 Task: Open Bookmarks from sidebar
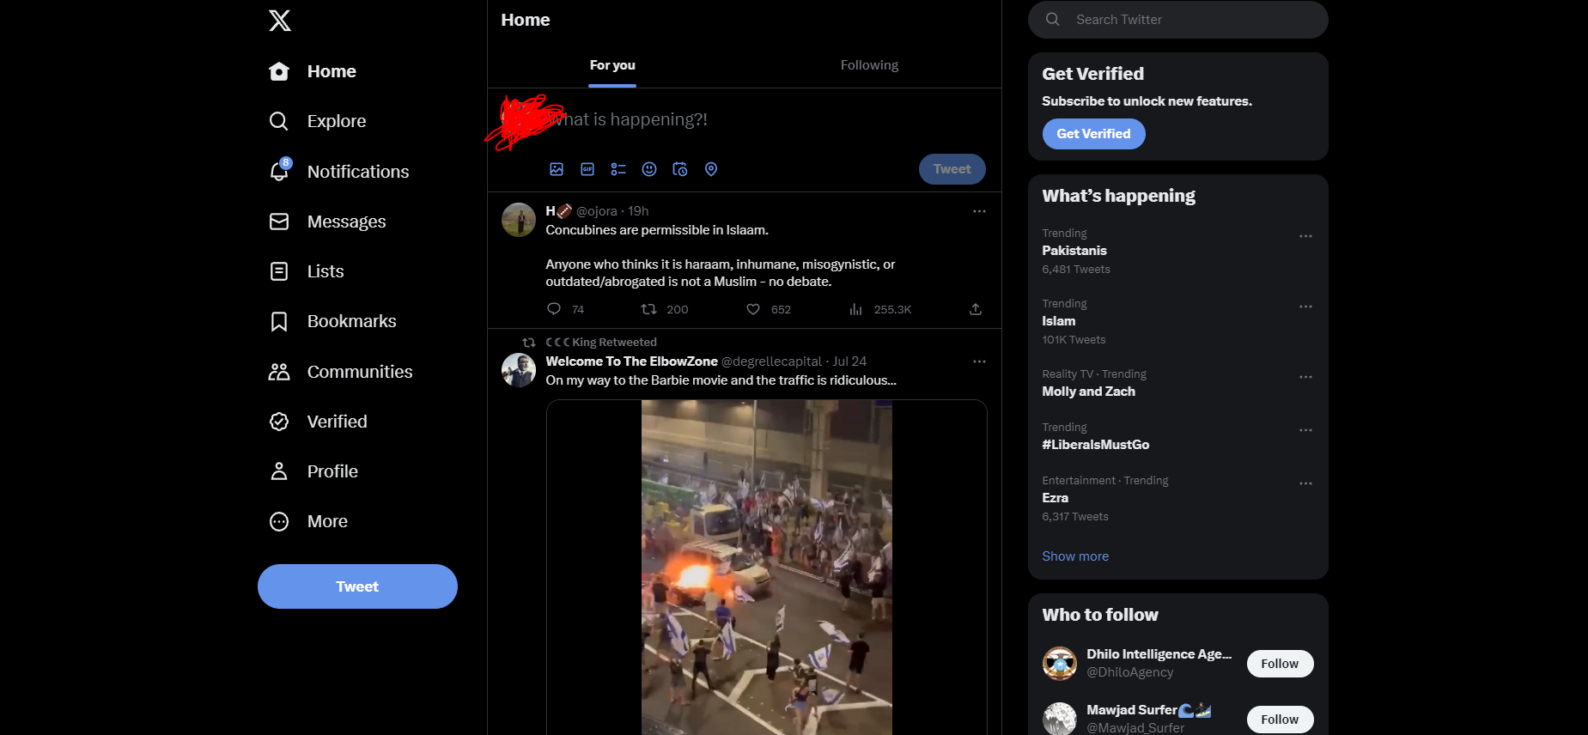pyautogui.click(x=332, y=321)
